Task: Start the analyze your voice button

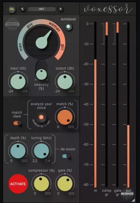Action: 41,117
